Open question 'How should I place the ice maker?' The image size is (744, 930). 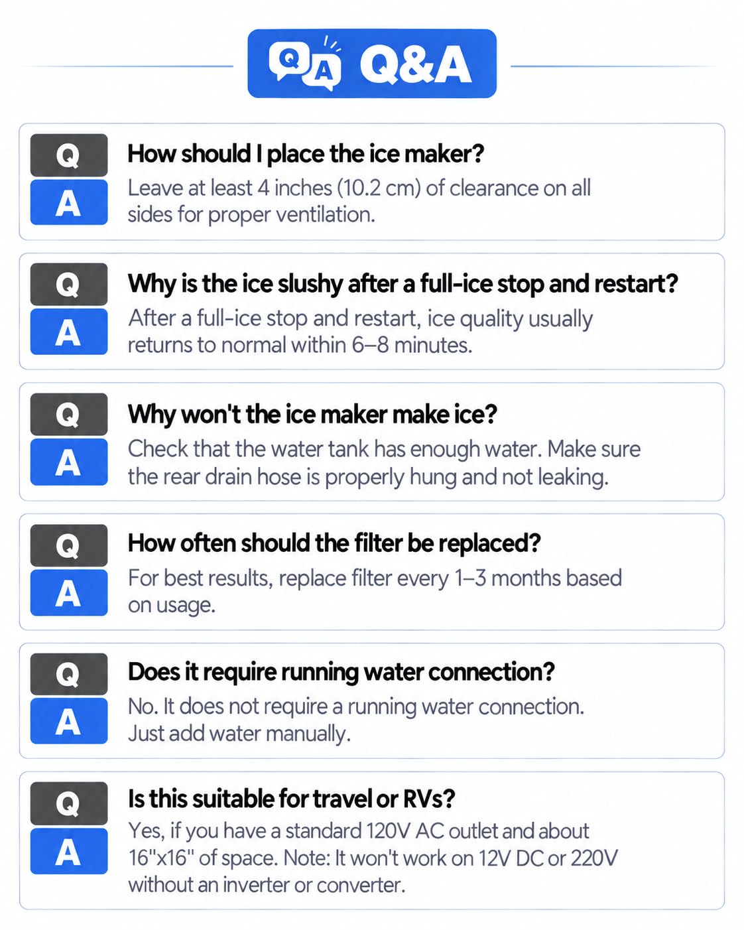click(306, 154)
